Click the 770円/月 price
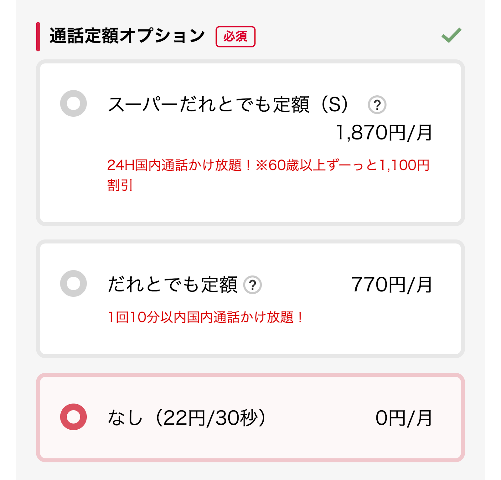This screenshot has width=501, height=480. [392, 285]
